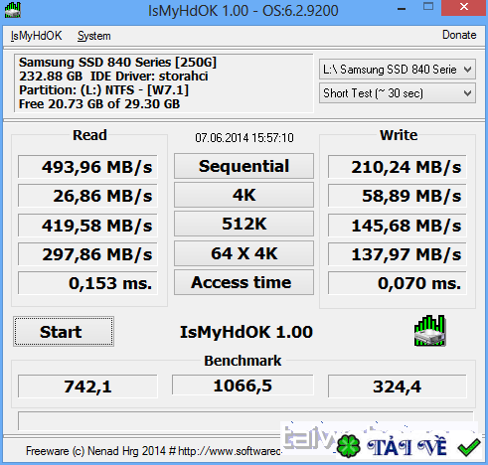Select the 493,96 MB/s sequential read value
Screen dimensions: 488x465
coord(87,167)
